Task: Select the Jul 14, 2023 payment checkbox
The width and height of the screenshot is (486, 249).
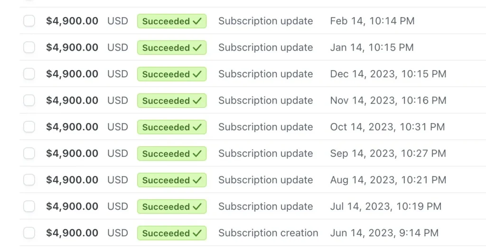Action: point(29,206)
